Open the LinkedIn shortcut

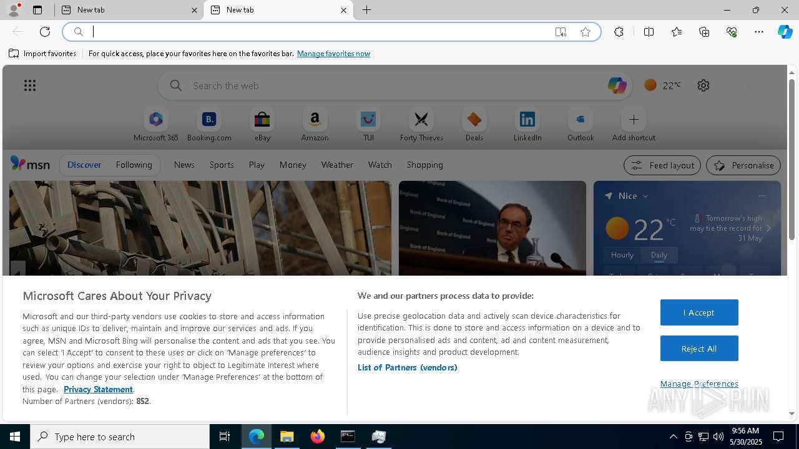pyautogui.click(x=527, y=125)
